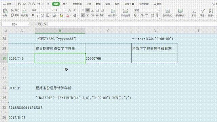The image size is (217, 122).
Task: Open the font size dropdown 11
Action: pos(66,11)
